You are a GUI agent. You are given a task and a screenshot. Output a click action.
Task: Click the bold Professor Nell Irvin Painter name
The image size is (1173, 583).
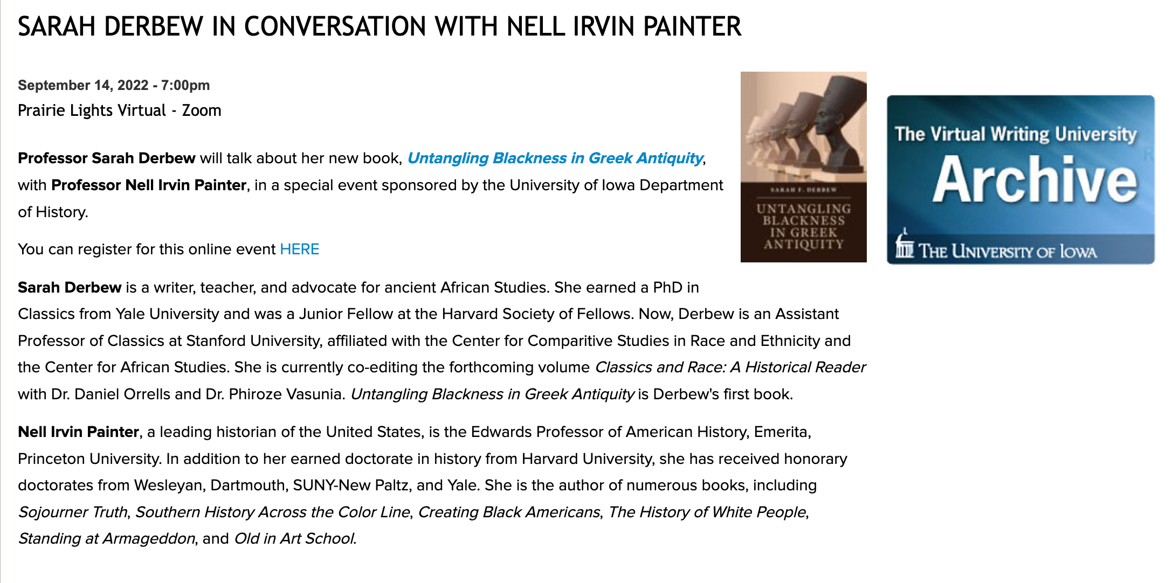tap(149, 185)
